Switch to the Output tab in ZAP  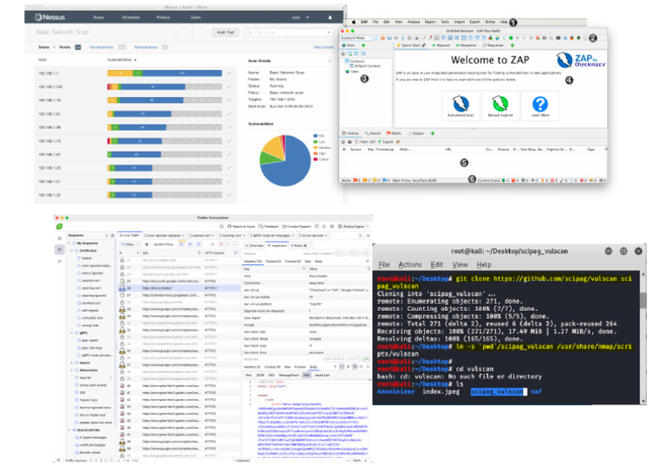(x=416, y=133)
